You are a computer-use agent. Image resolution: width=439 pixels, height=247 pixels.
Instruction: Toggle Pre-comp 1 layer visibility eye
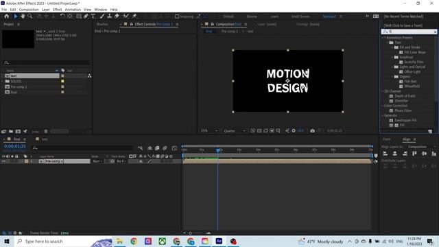3,161
